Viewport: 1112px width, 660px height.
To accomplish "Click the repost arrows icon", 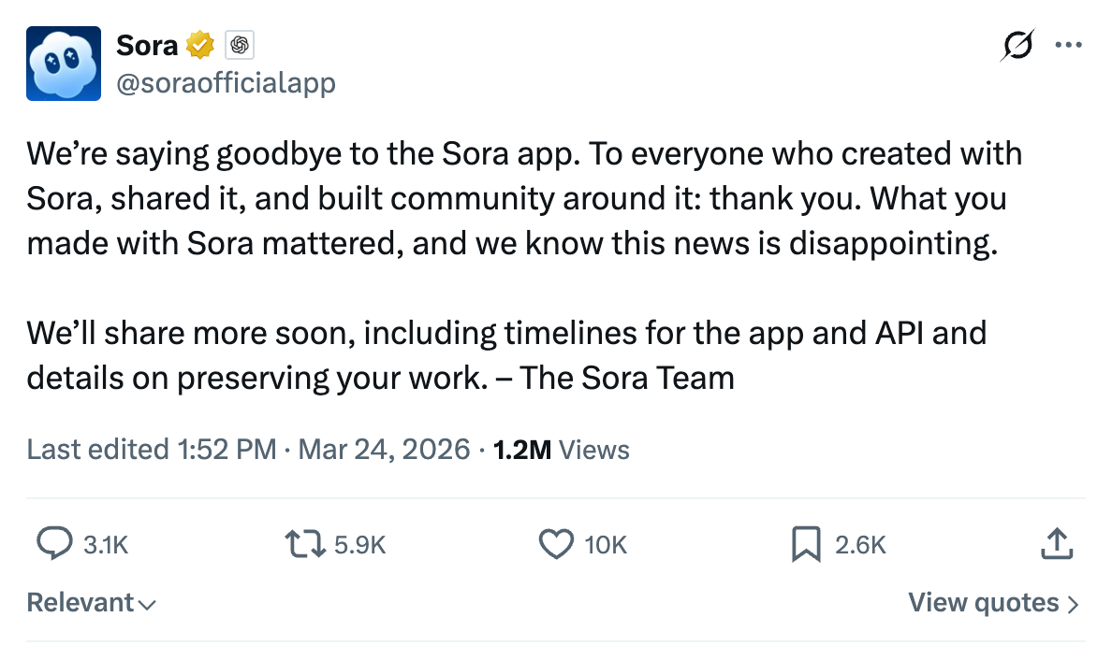I will coord(304,544).
